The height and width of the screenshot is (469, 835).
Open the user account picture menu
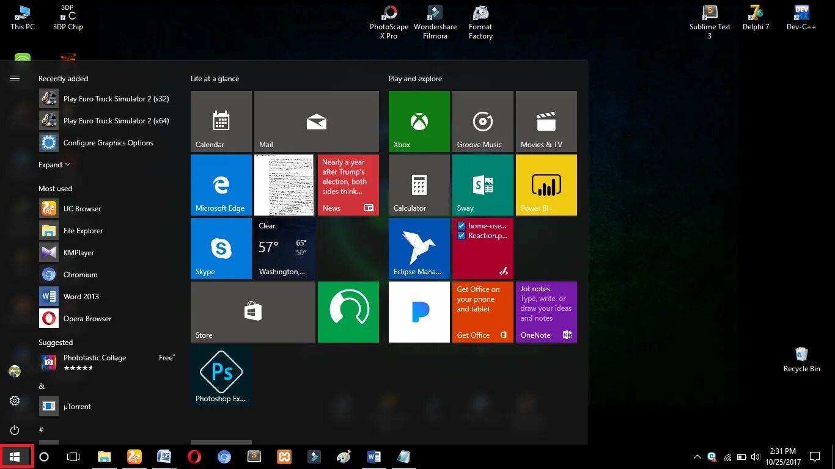[15, 371]
